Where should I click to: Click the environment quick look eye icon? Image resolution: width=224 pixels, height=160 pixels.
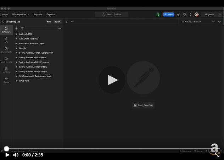[x=219, y=22]
